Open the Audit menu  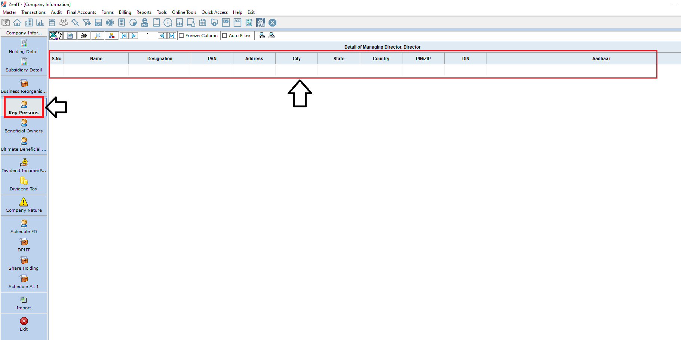pyautogui.click(x=56, y=12)
